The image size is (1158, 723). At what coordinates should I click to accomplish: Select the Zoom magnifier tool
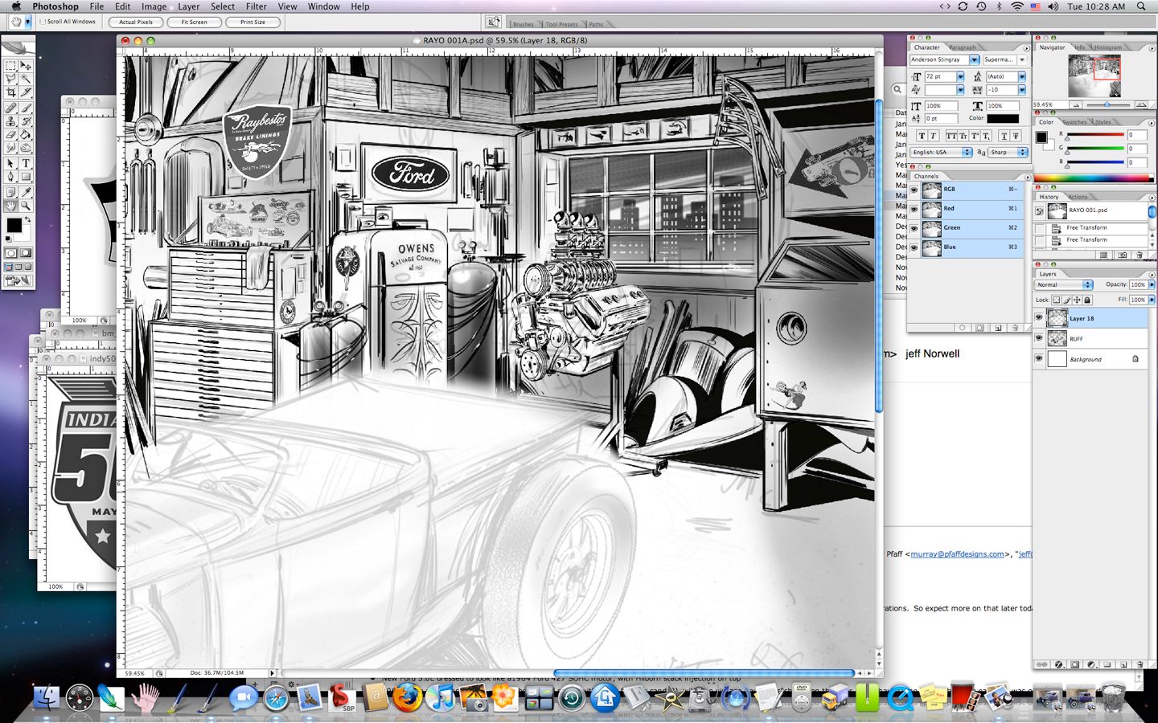(x=26, y=204)
